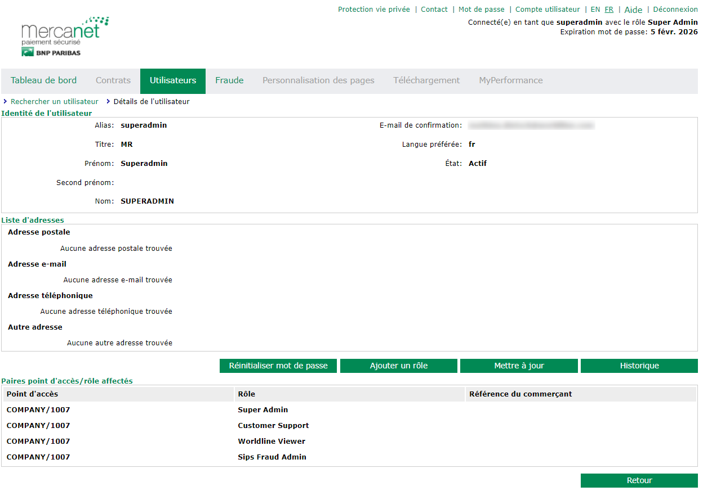Select the Super Admin role row

(263, 410)
